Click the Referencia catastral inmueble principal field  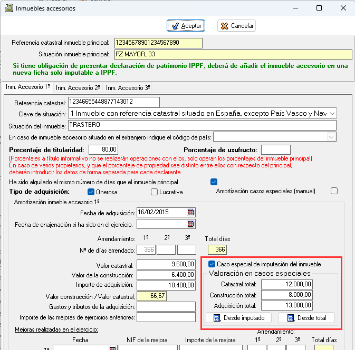pos(158,43)
